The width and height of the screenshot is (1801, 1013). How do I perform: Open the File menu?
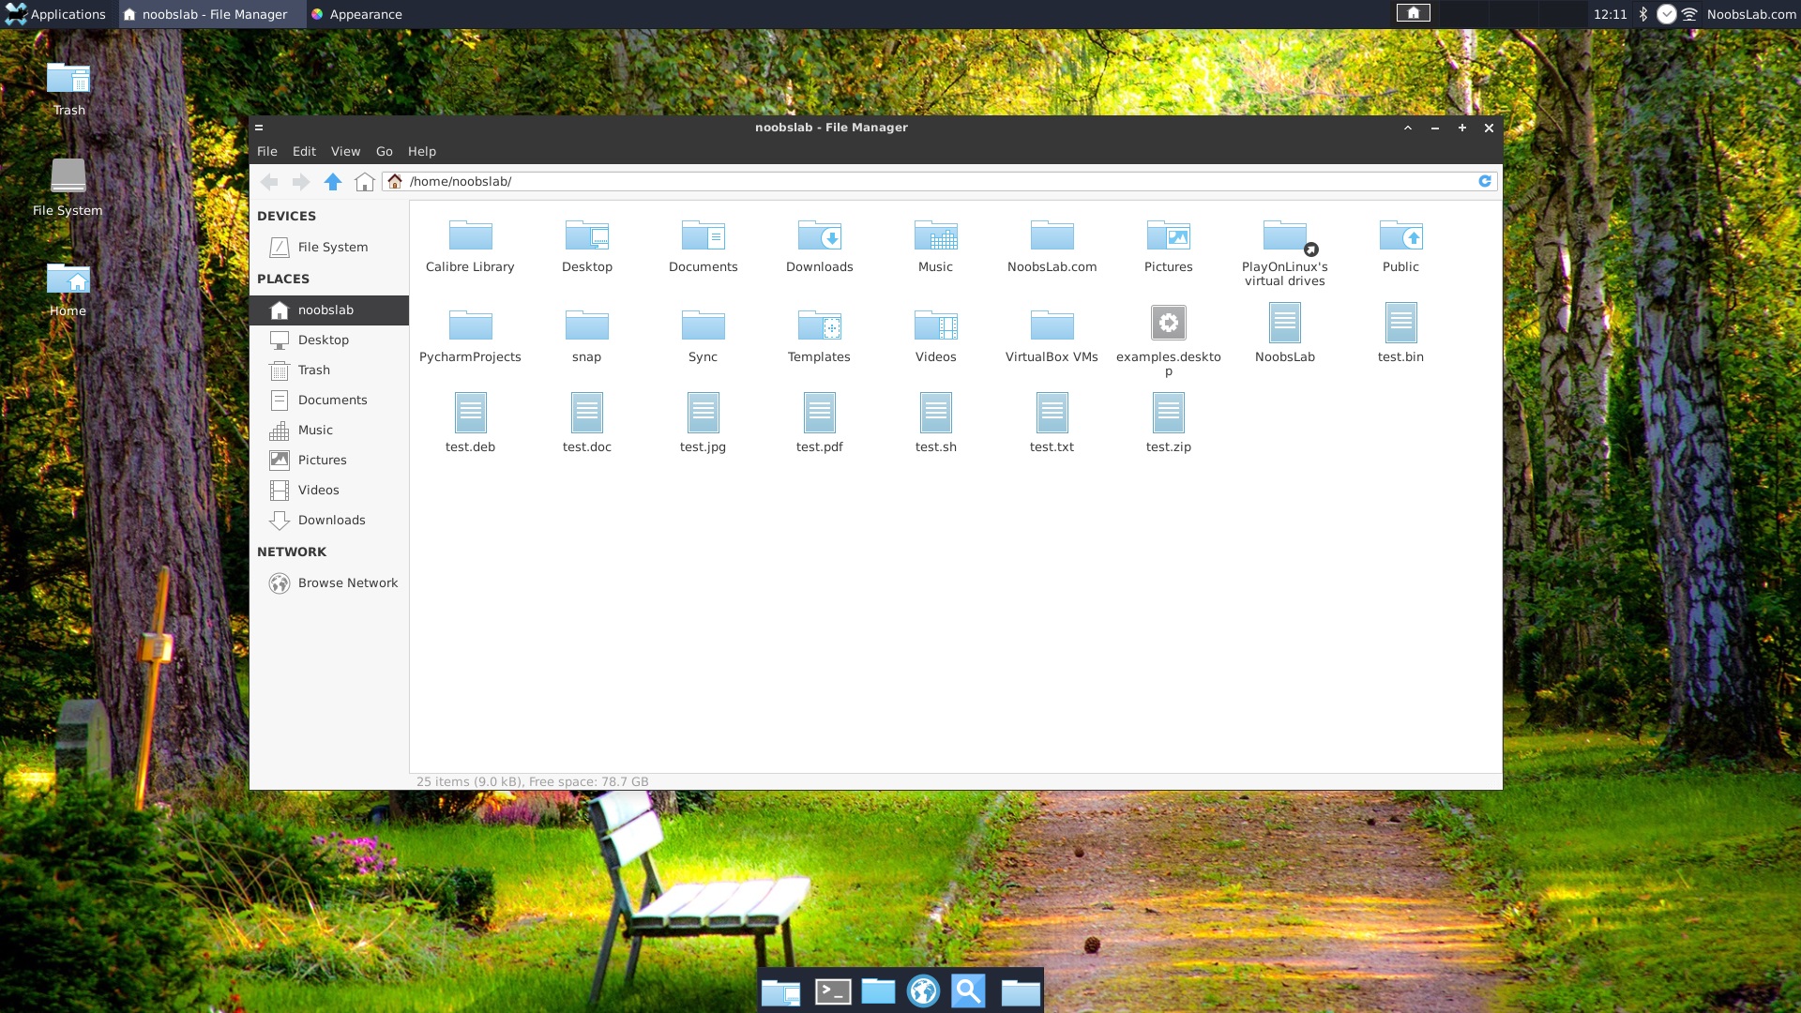[x=267, y=151]
